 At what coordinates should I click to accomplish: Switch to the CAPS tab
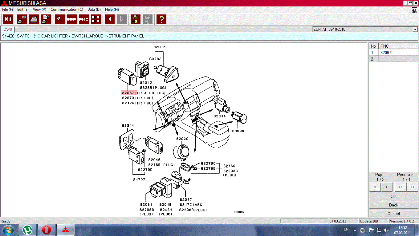click(x=8, y=29)
